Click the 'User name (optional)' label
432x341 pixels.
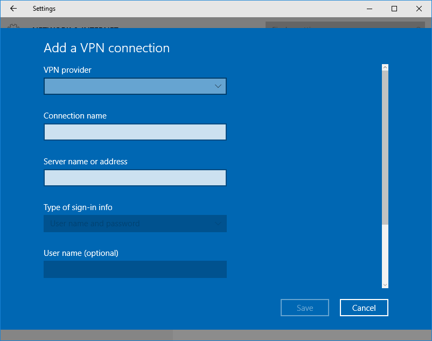pos(81,253)
